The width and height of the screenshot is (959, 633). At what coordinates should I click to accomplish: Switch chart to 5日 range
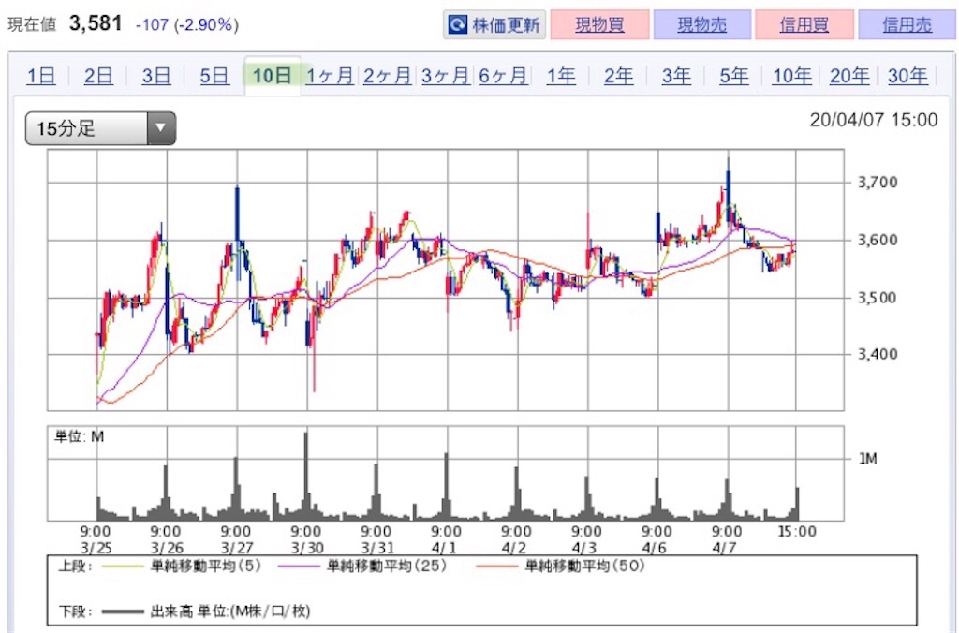coord(214,76)
